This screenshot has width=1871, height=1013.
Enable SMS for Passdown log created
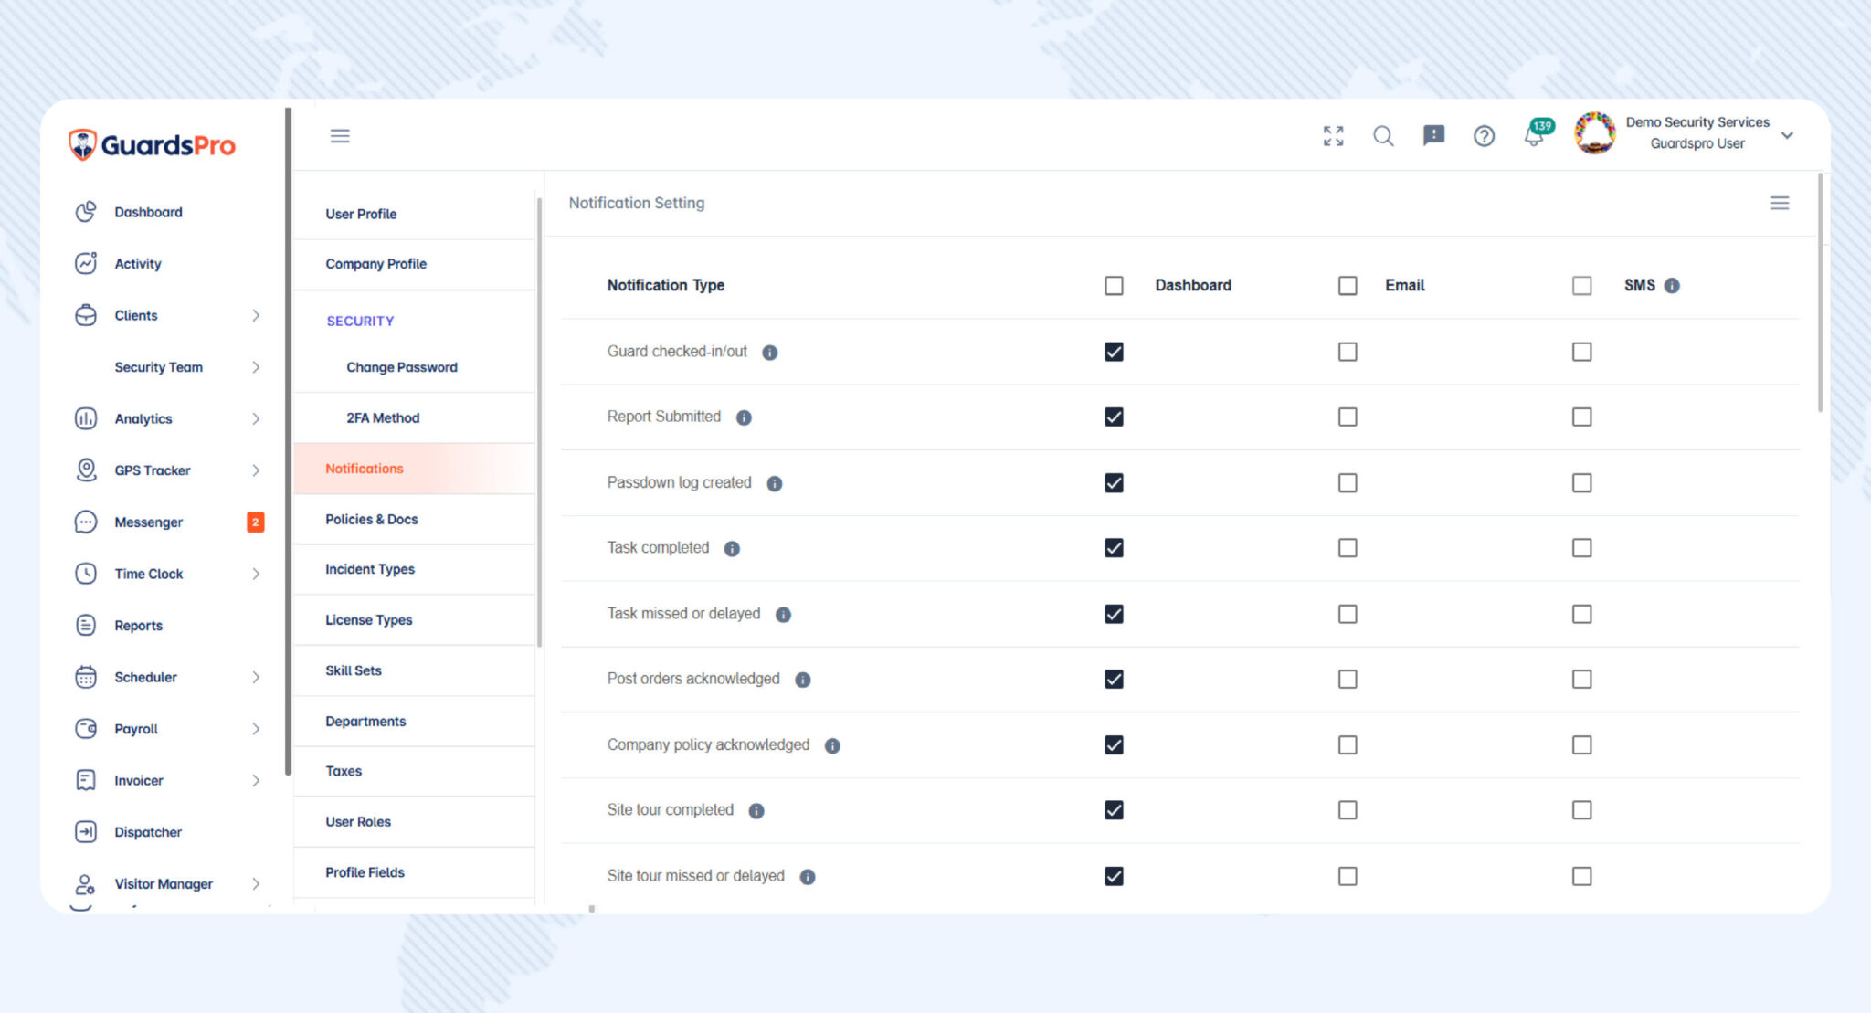point(1581,482)
